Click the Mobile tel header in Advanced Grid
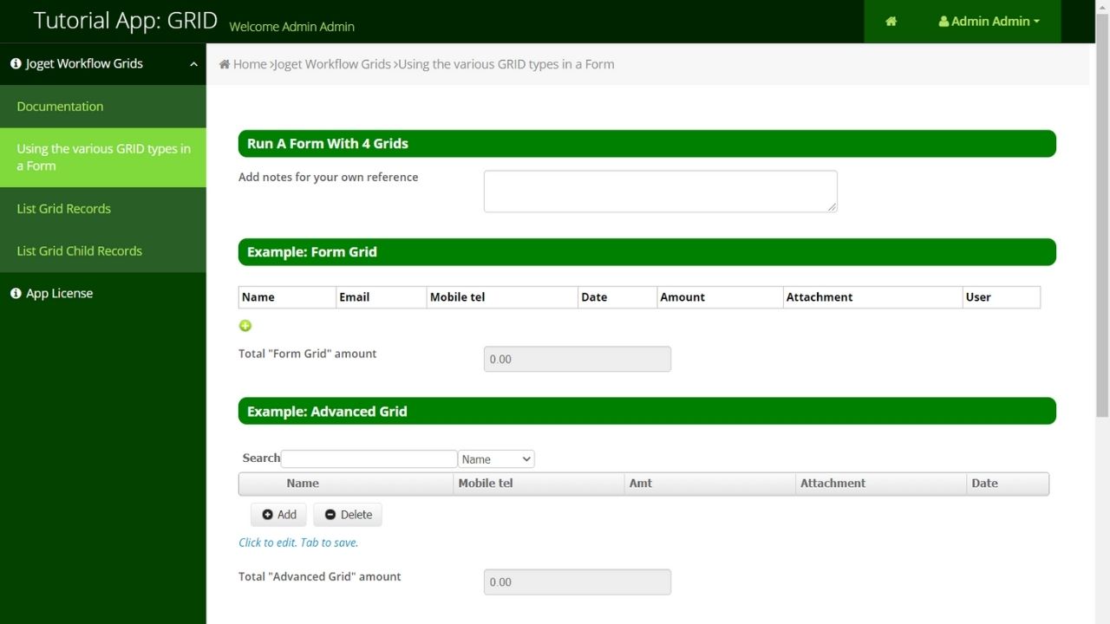The width and height of the screenshot is (1110, 624). click(x=486, y=484)
